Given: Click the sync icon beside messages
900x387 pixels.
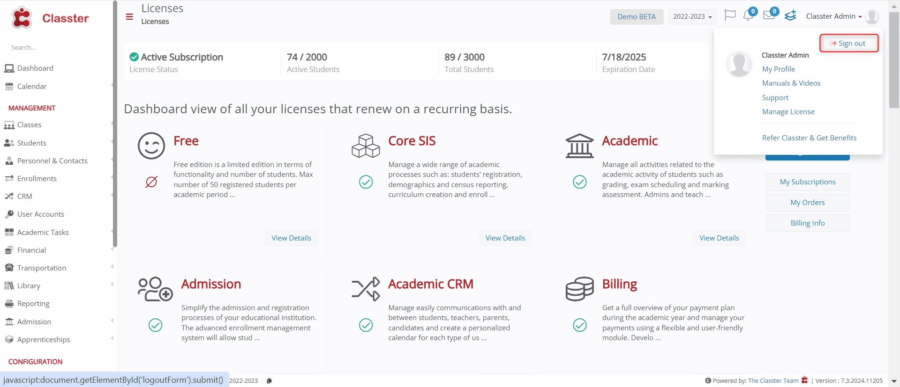Looking at the screenshot, I should [791, 15].
